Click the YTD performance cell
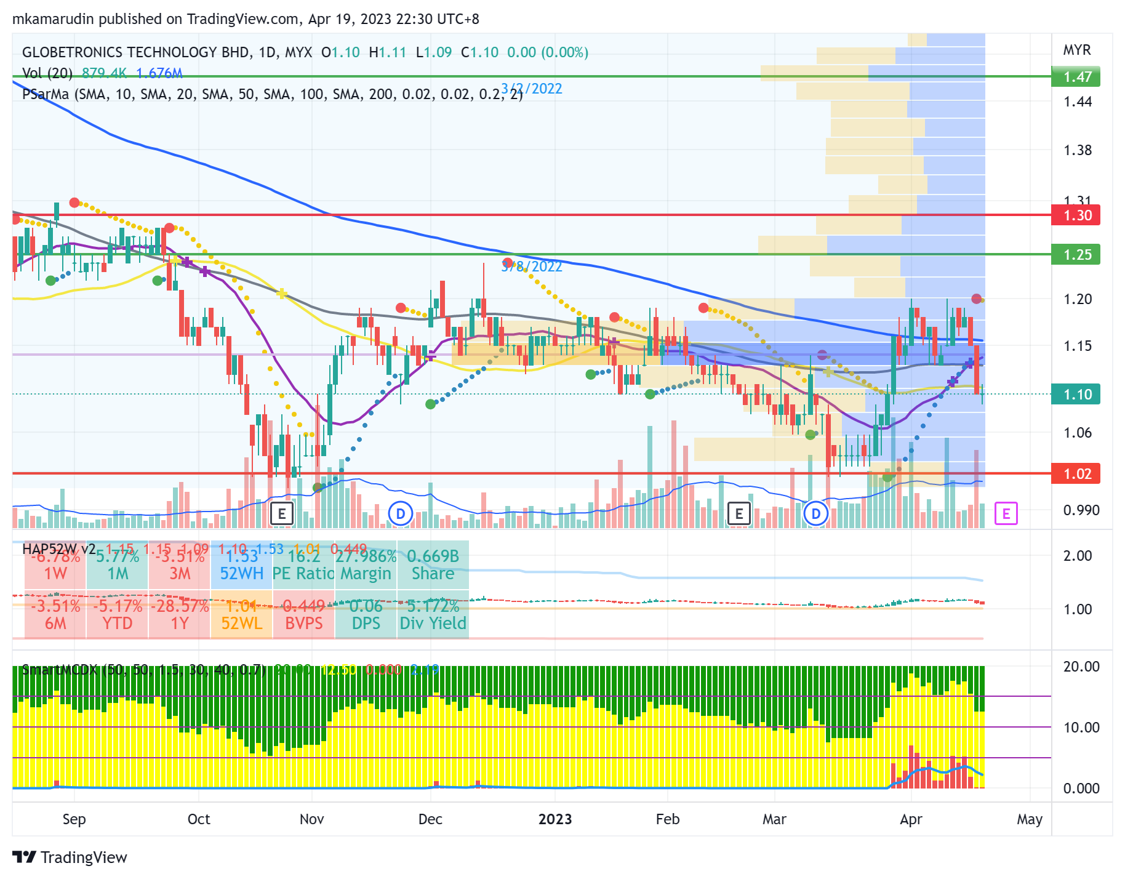1125x879 pixels. pos(118,615)
